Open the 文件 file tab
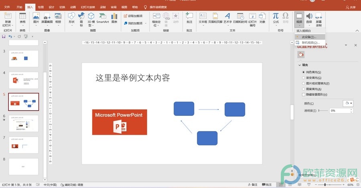 pyautogui.click(x=7, y=7)
